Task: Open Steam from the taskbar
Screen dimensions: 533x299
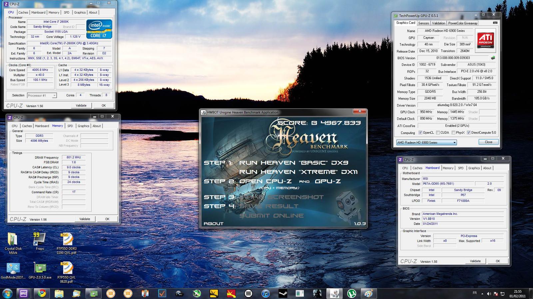Action: pyautogui.click(x=283, y=293)
